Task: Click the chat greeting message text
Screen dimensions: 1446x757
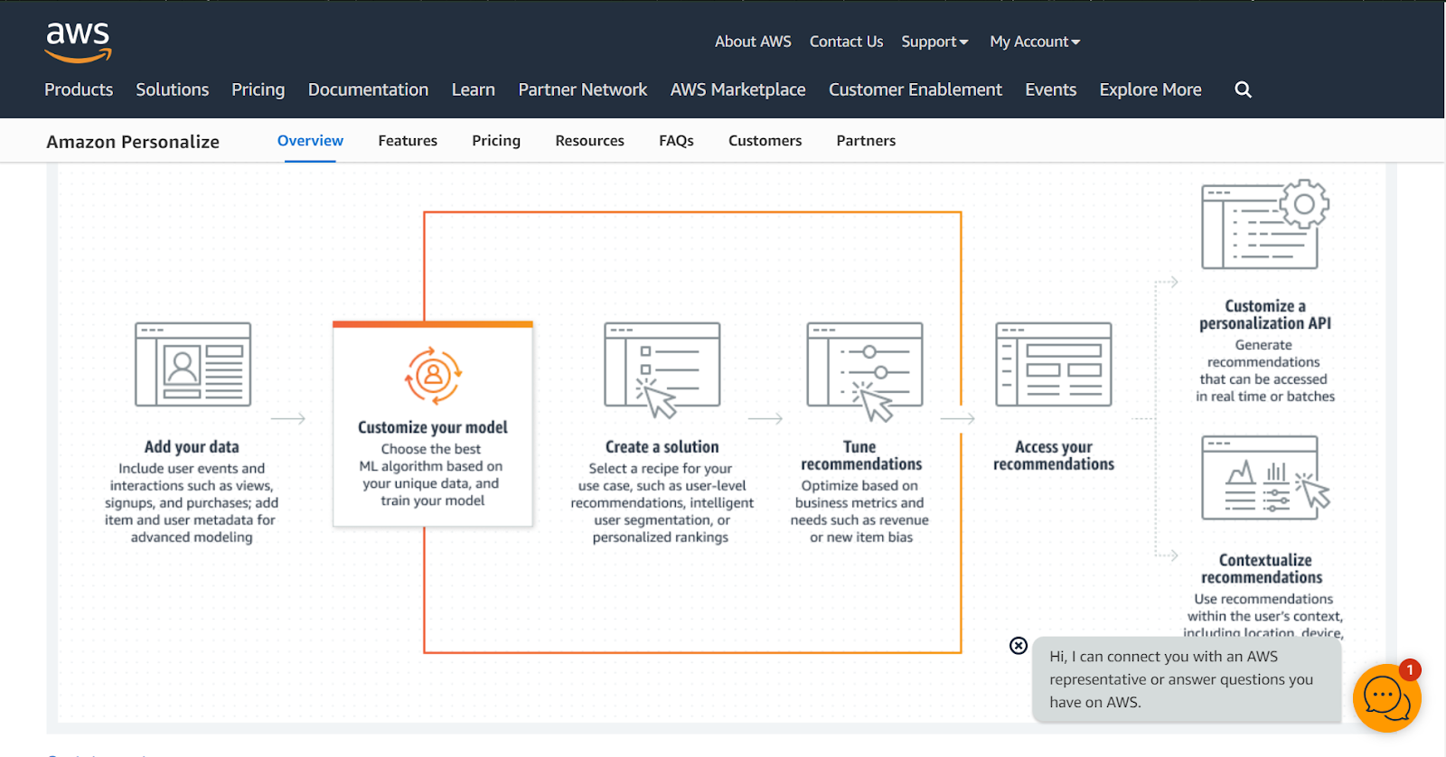Action: coord(1181,679)
